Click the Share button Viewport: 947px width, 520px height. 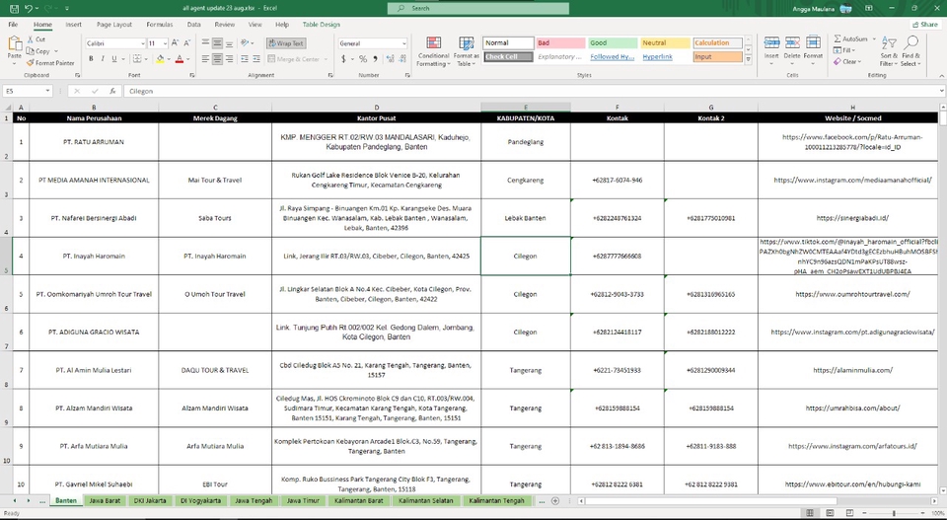pos(925,25)
